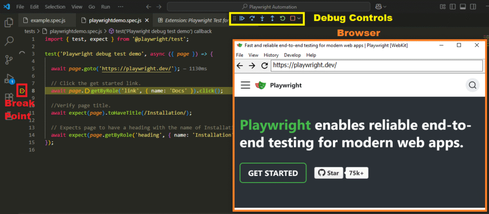Open File menu in WebKit browser

pyautogui.click(x=240, y=55)
